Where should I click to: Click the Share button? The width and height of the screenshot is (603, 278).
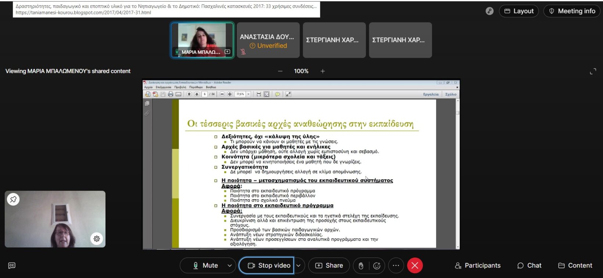point(329,265)
